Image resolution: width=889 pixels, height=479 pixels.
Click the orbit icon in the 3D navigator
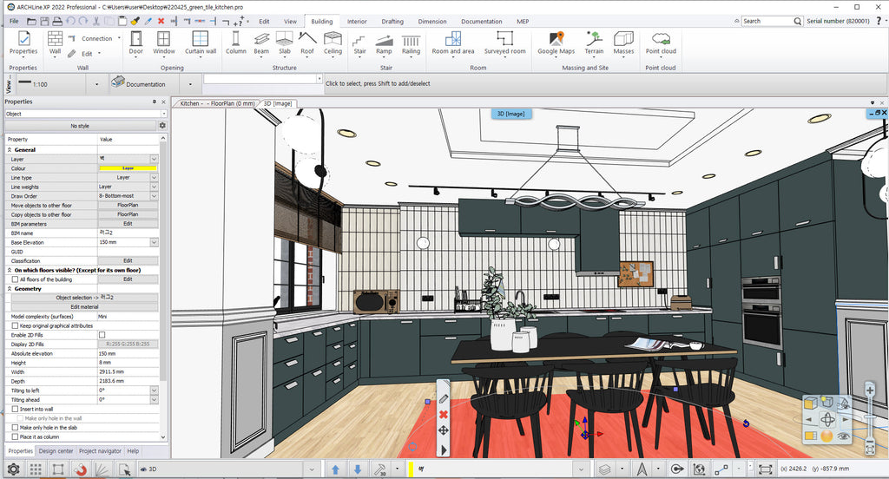click(x=827, y=419)
